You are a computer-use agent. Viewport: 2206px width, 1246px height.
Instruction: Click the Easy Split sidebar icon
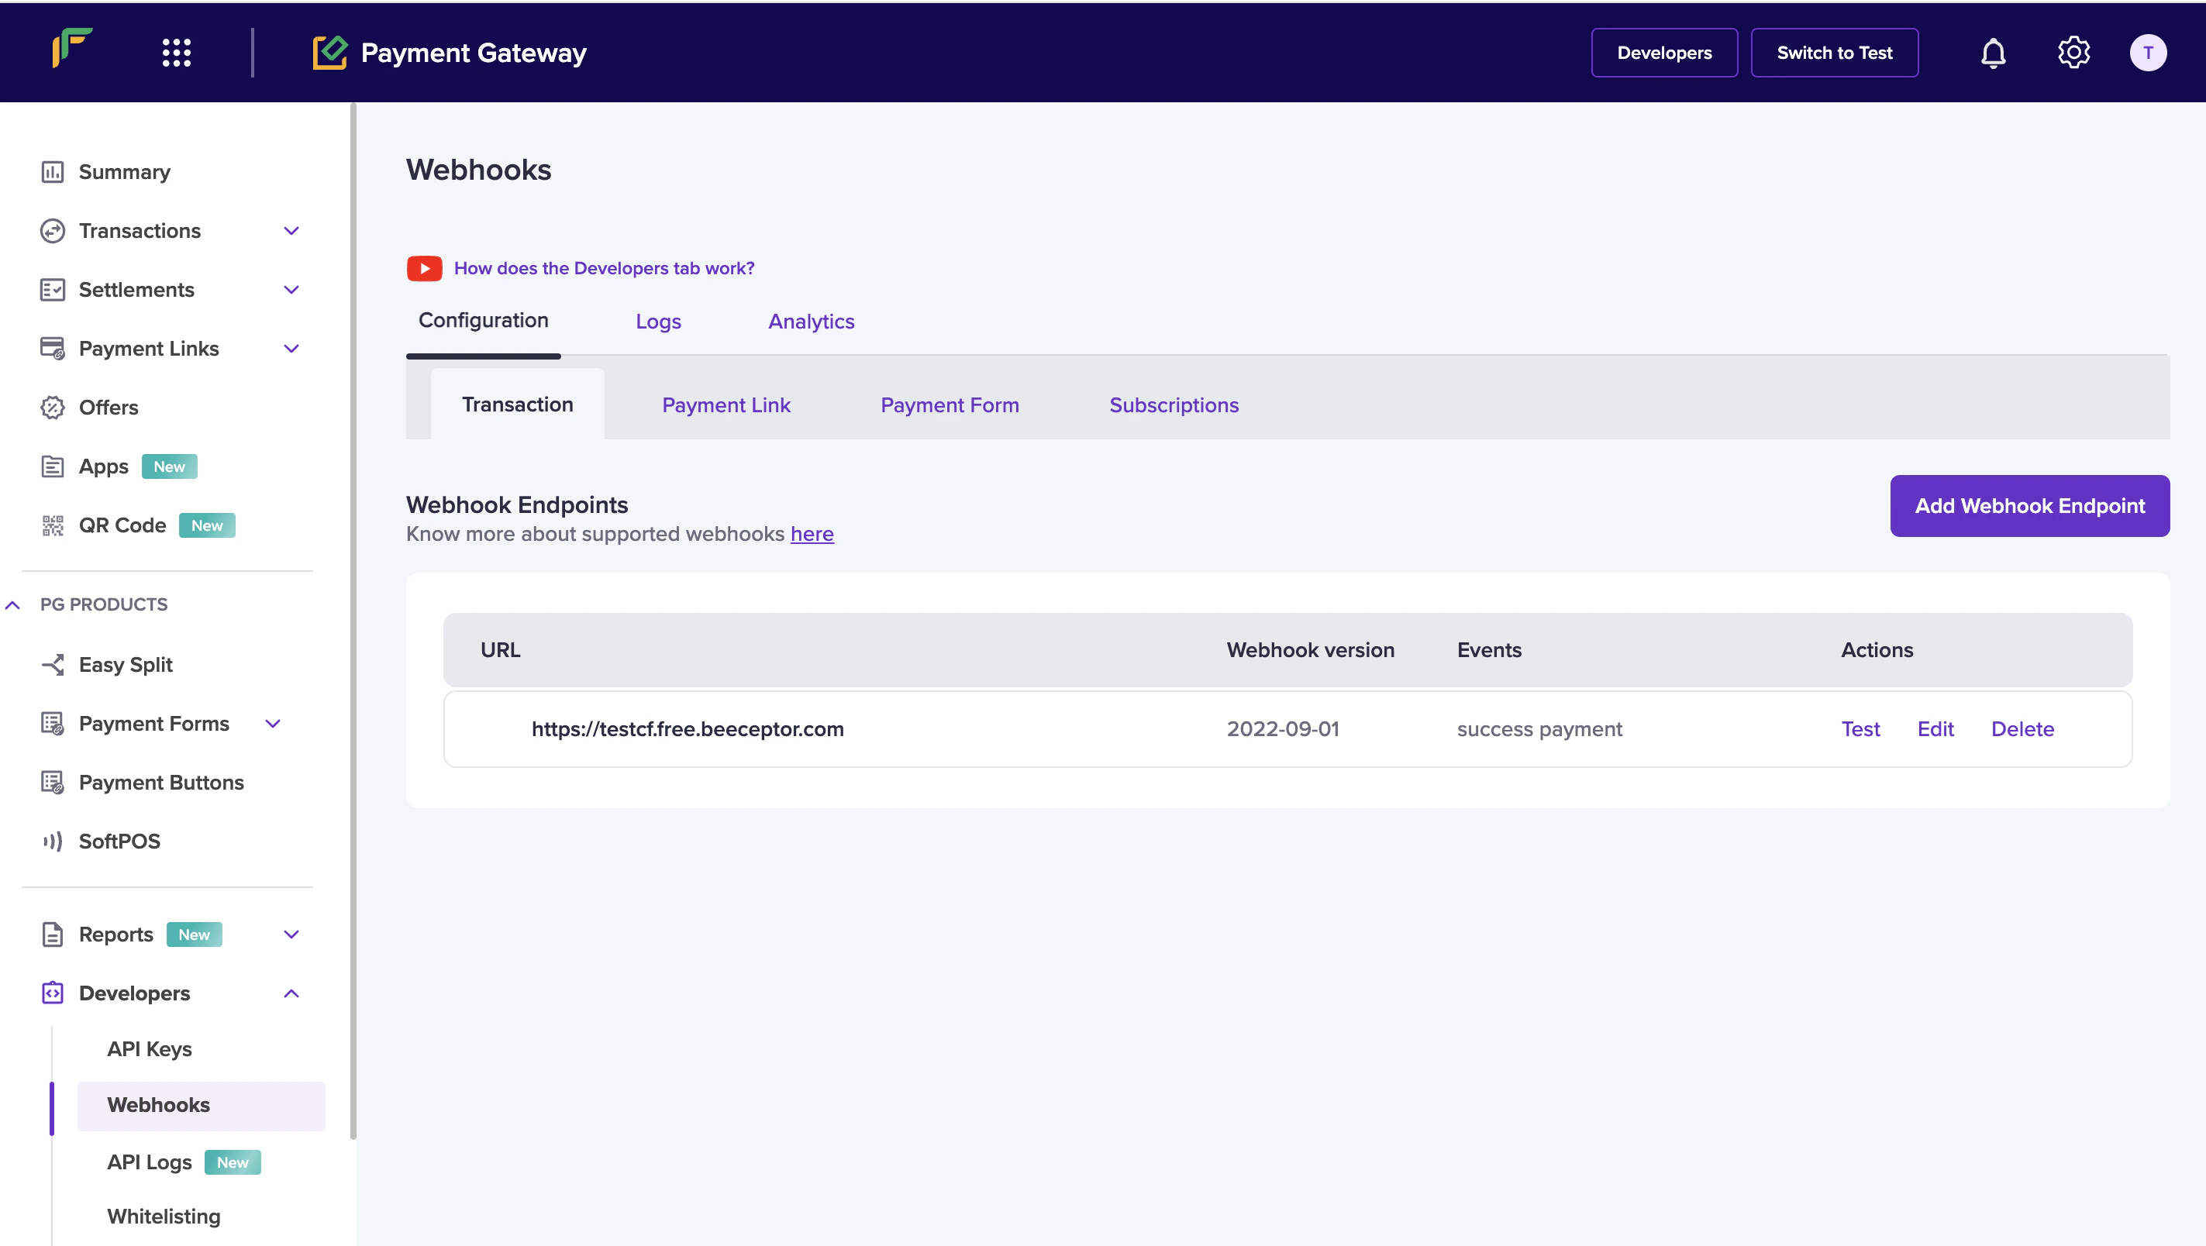tap(52, 665)
